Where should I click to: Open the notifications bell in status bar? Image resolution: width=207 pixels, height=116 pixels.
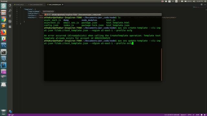(205, 115)
